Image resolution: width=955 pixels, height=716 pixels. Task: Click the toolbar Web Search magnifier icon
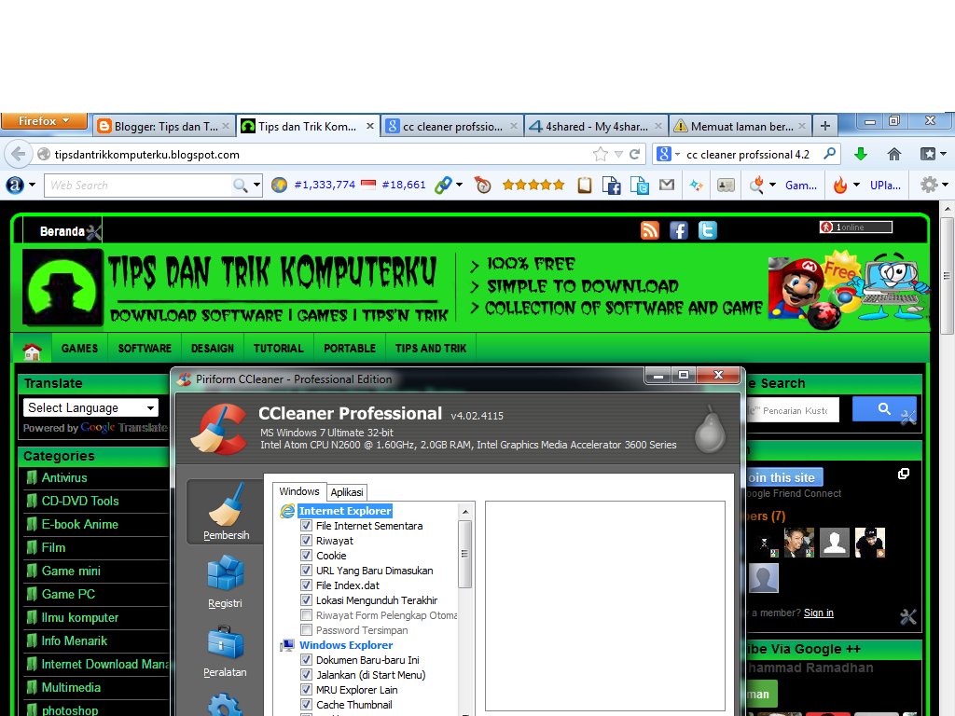pyautogui.click(x=241, y=186)
